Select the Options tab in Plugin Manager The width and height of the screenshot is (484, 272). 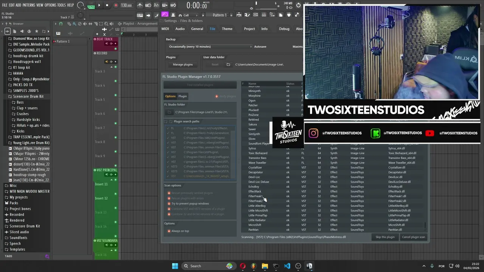point(170,96)
